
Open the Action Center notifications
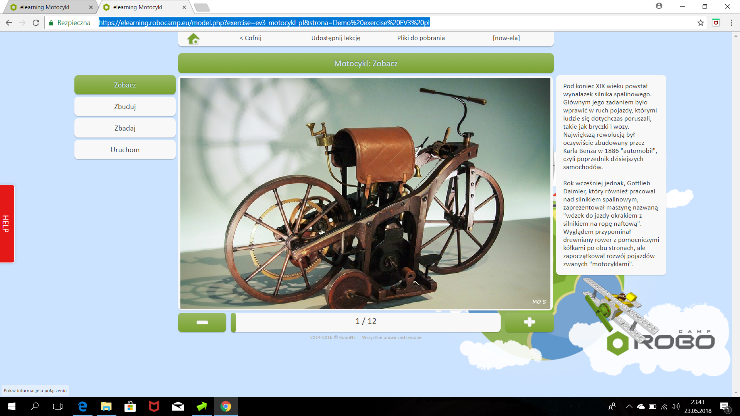725,406
